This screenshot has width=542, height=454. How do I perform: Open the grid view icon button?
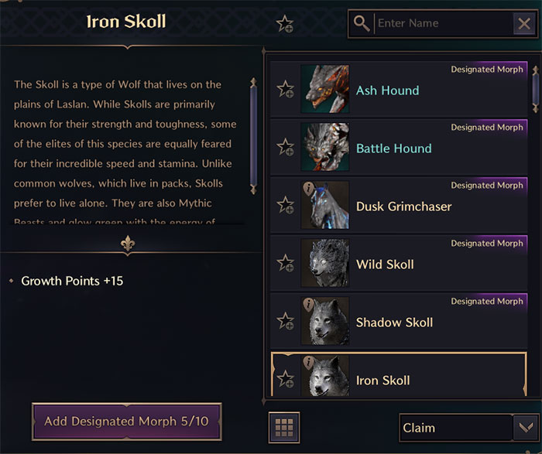click(284, 428)
